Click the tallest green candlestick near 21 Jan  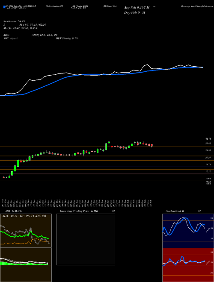(106, 147)
